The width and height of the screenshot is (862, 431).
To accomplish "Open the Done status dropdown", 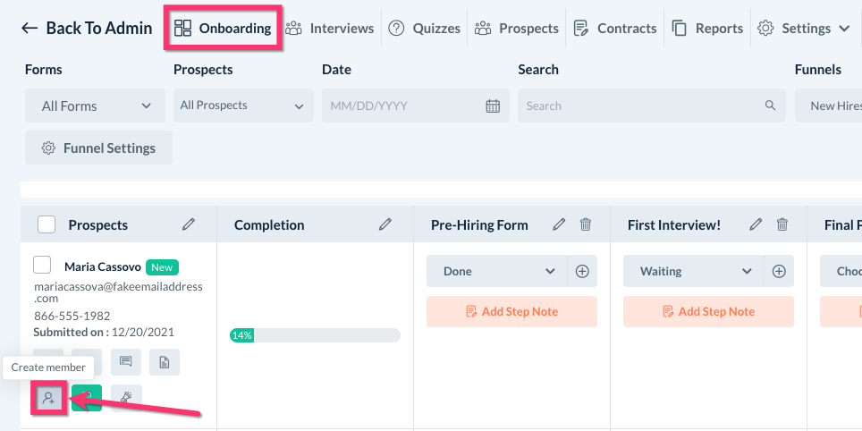I will 497,271.
